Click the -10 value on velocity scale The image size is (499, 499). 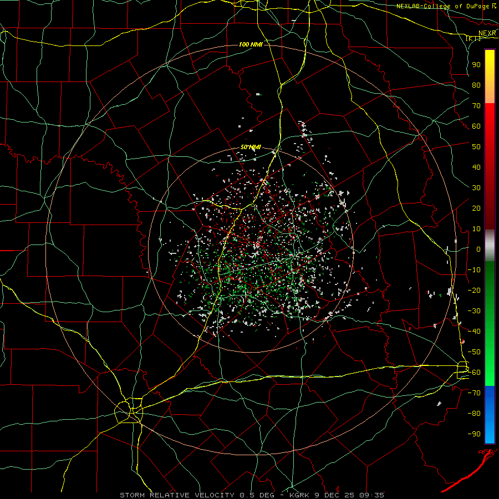click(x=474, y=270)
